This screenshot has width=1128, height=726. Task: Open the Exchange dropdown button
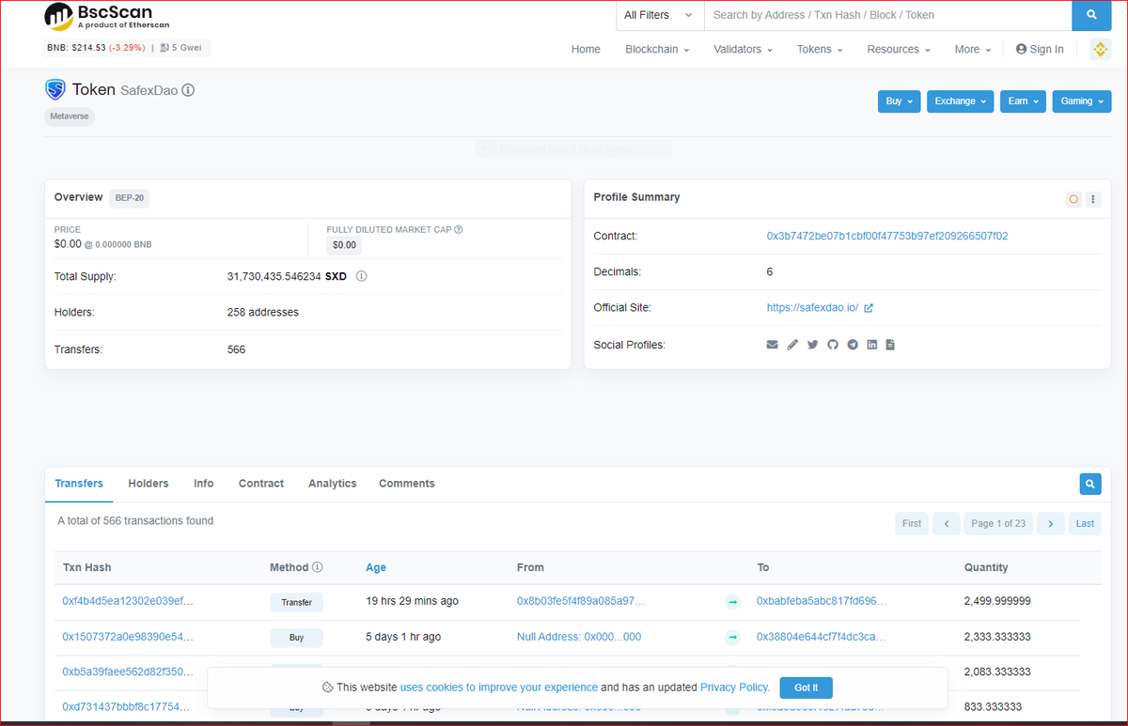click(961, 101)
